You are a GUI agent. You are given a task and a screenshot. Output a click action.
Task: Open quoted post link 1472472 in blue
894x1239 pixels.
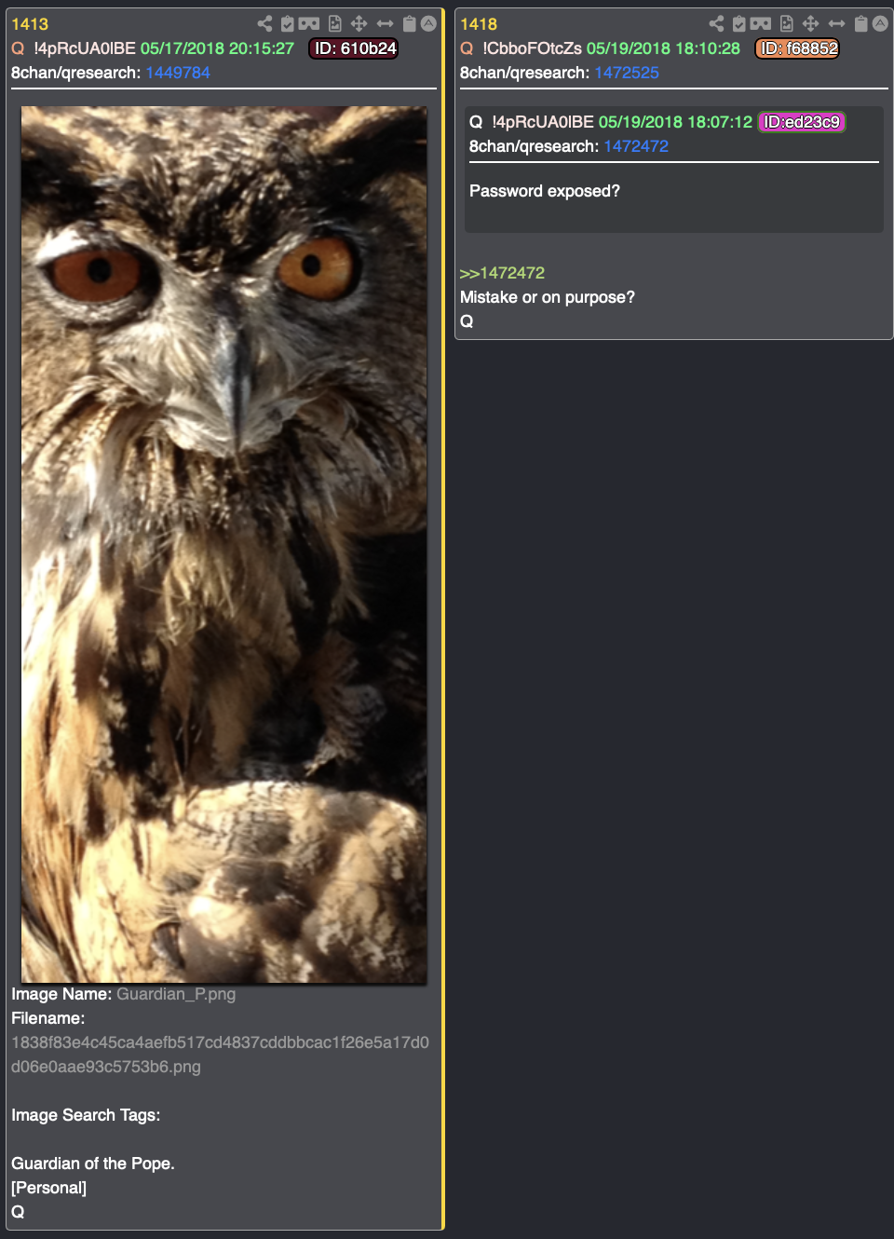pyautogui.click(x=636, y=146)
